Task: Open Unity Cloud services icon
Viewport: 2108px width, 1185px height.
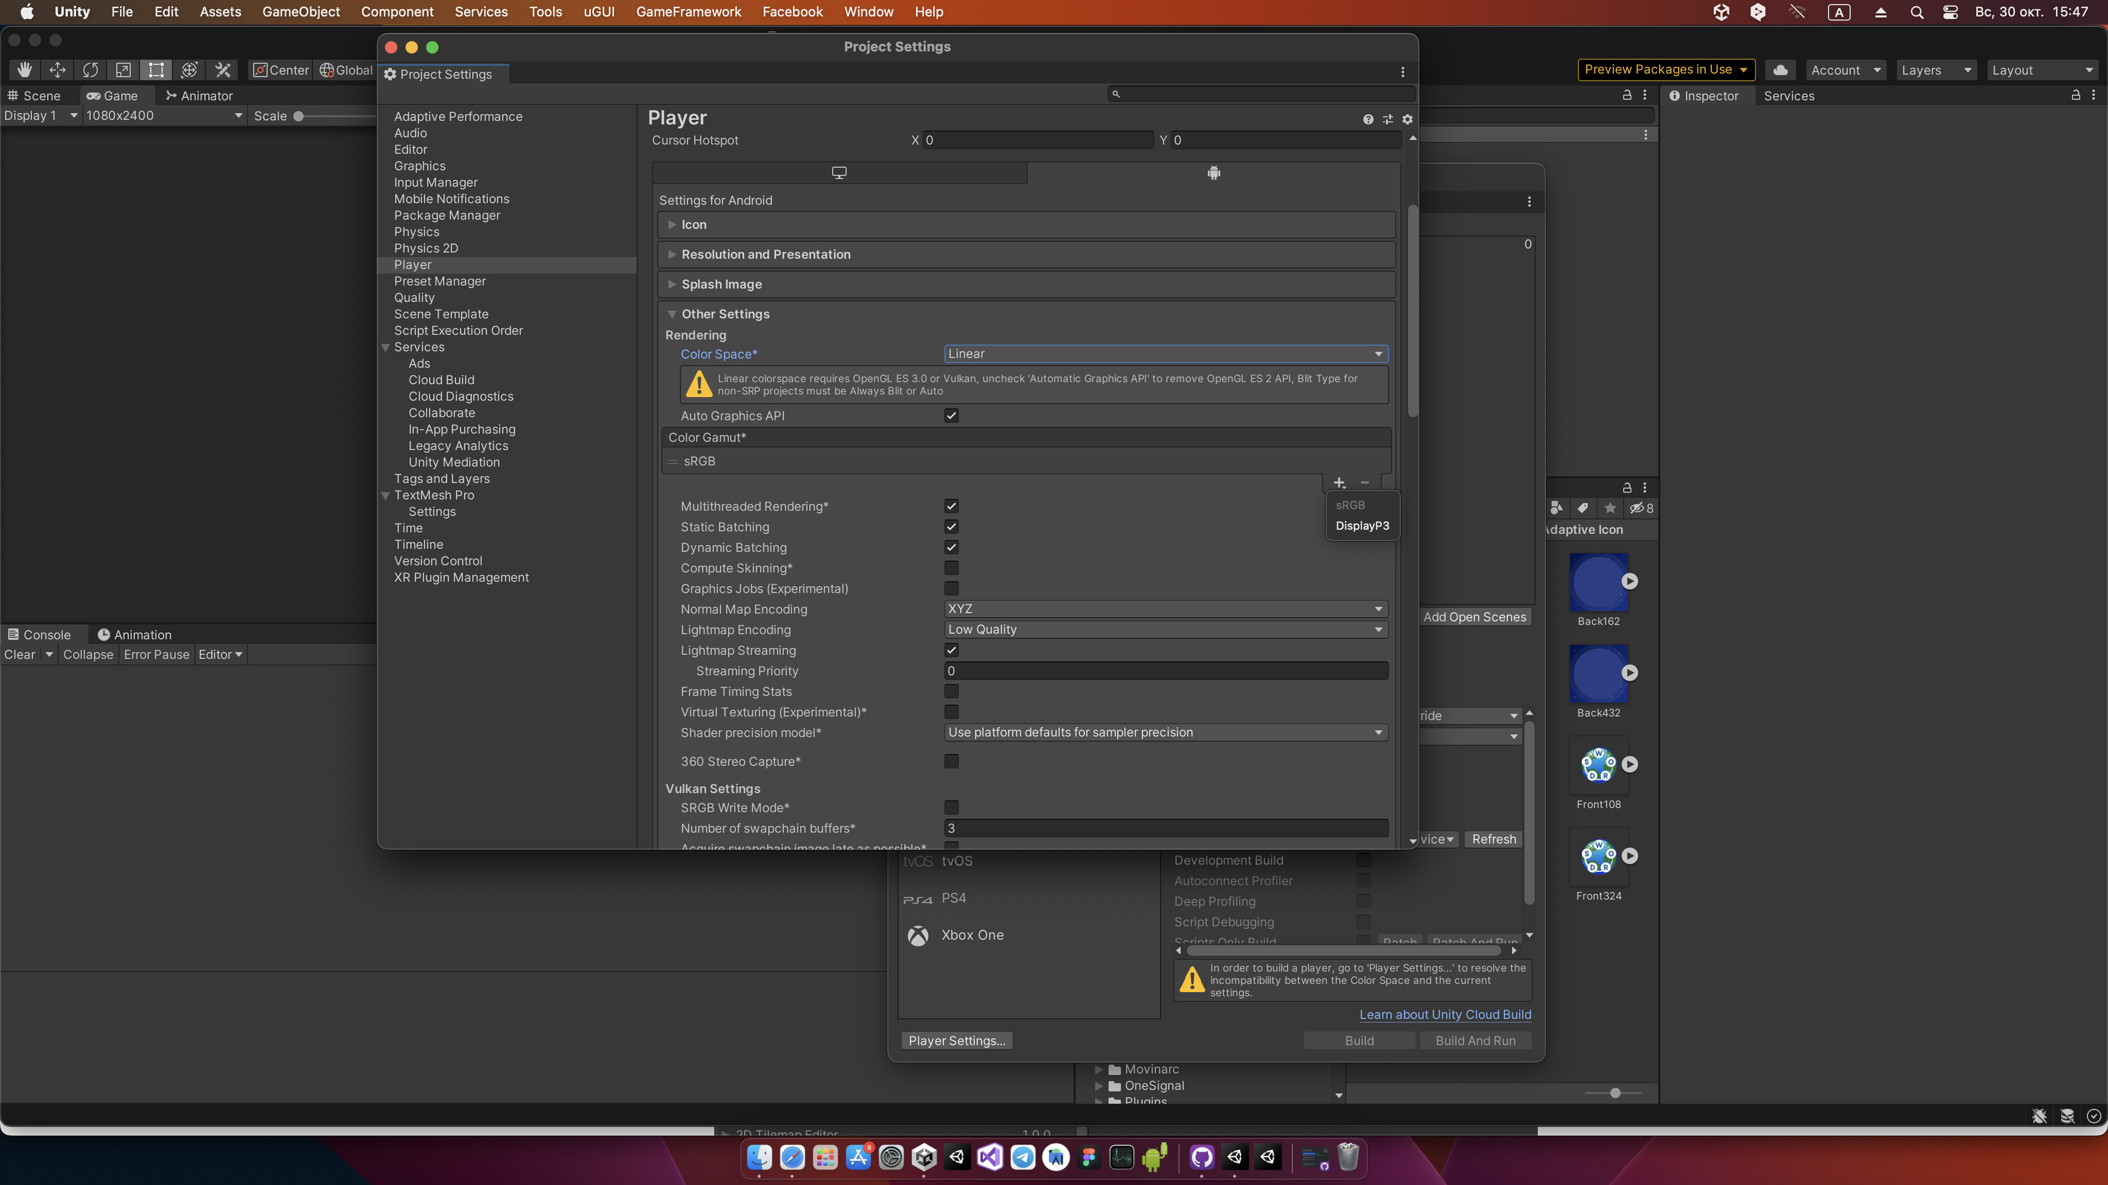Action: coord(1780,70)
